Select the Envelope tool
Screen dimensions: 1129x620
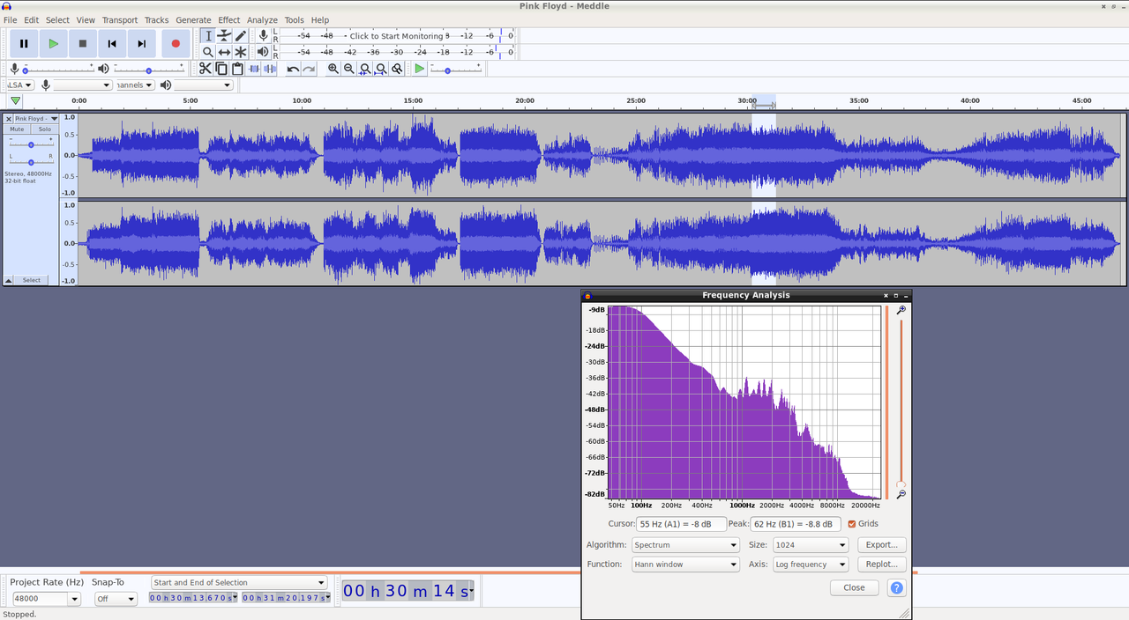224,35
